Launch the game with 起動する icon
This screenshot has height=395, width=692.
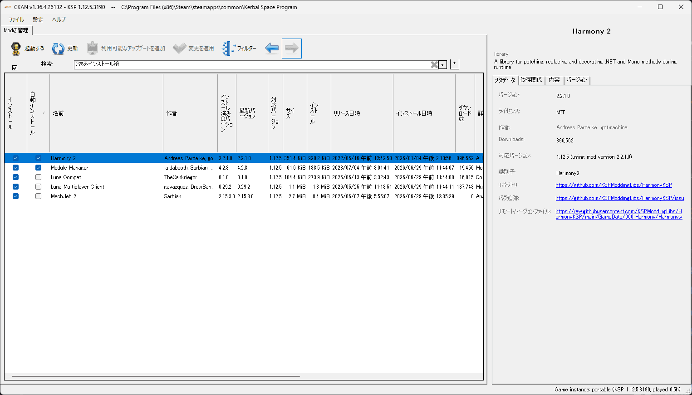(16, 49)
